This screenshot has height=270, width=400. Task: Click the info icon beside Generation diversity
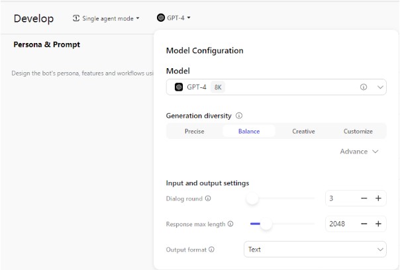(x=239, y=116)
